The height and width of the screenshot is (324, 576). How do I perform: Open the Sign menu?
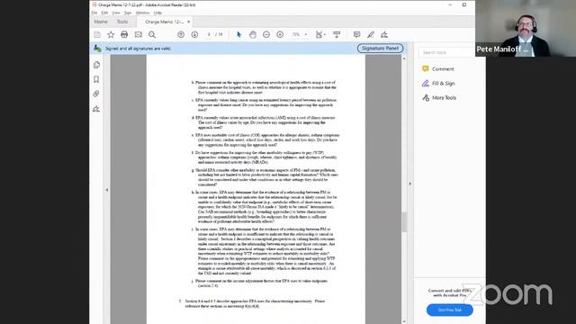pyautogui.click(x=128, y=13)
